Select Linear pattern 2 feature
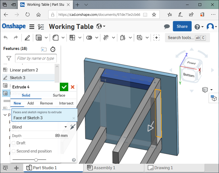Viewport: 219px width, 173px height. pyautogui.click(x=24, y=70)
